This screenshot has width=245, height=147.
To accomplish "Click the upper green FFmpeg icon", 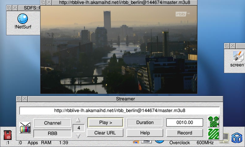I will (x=213, y=122).
